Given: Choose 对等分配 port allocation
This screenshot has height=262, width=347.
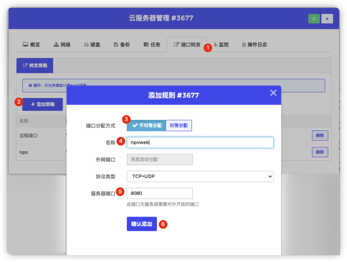Looking at the screenshot, I should click(x=179, y=126).
